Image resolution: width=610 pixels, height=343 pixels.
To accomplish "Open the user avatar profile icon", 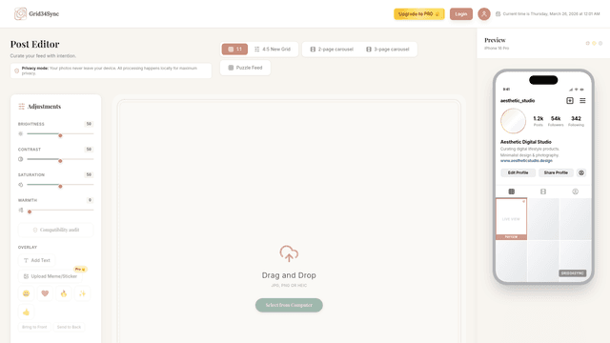I will [x=484, y=14].
